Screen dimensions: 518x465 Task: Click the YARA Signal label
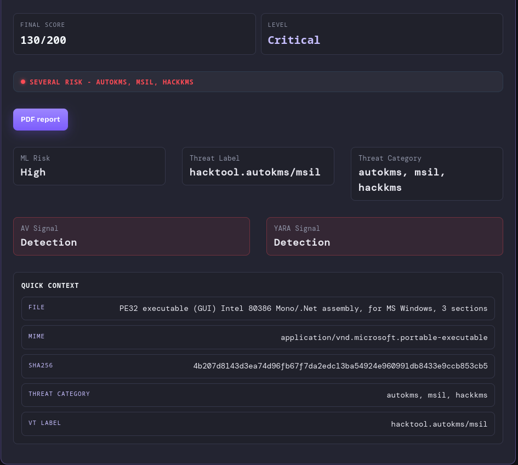point(297,228)
